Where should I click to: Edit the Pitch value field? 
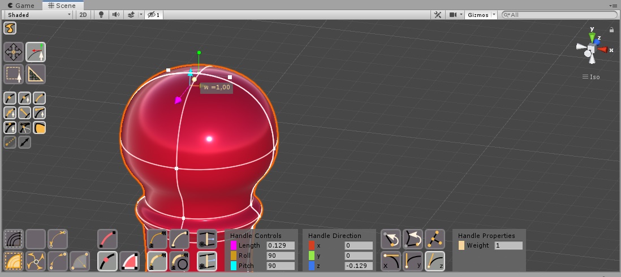[281, 266]
